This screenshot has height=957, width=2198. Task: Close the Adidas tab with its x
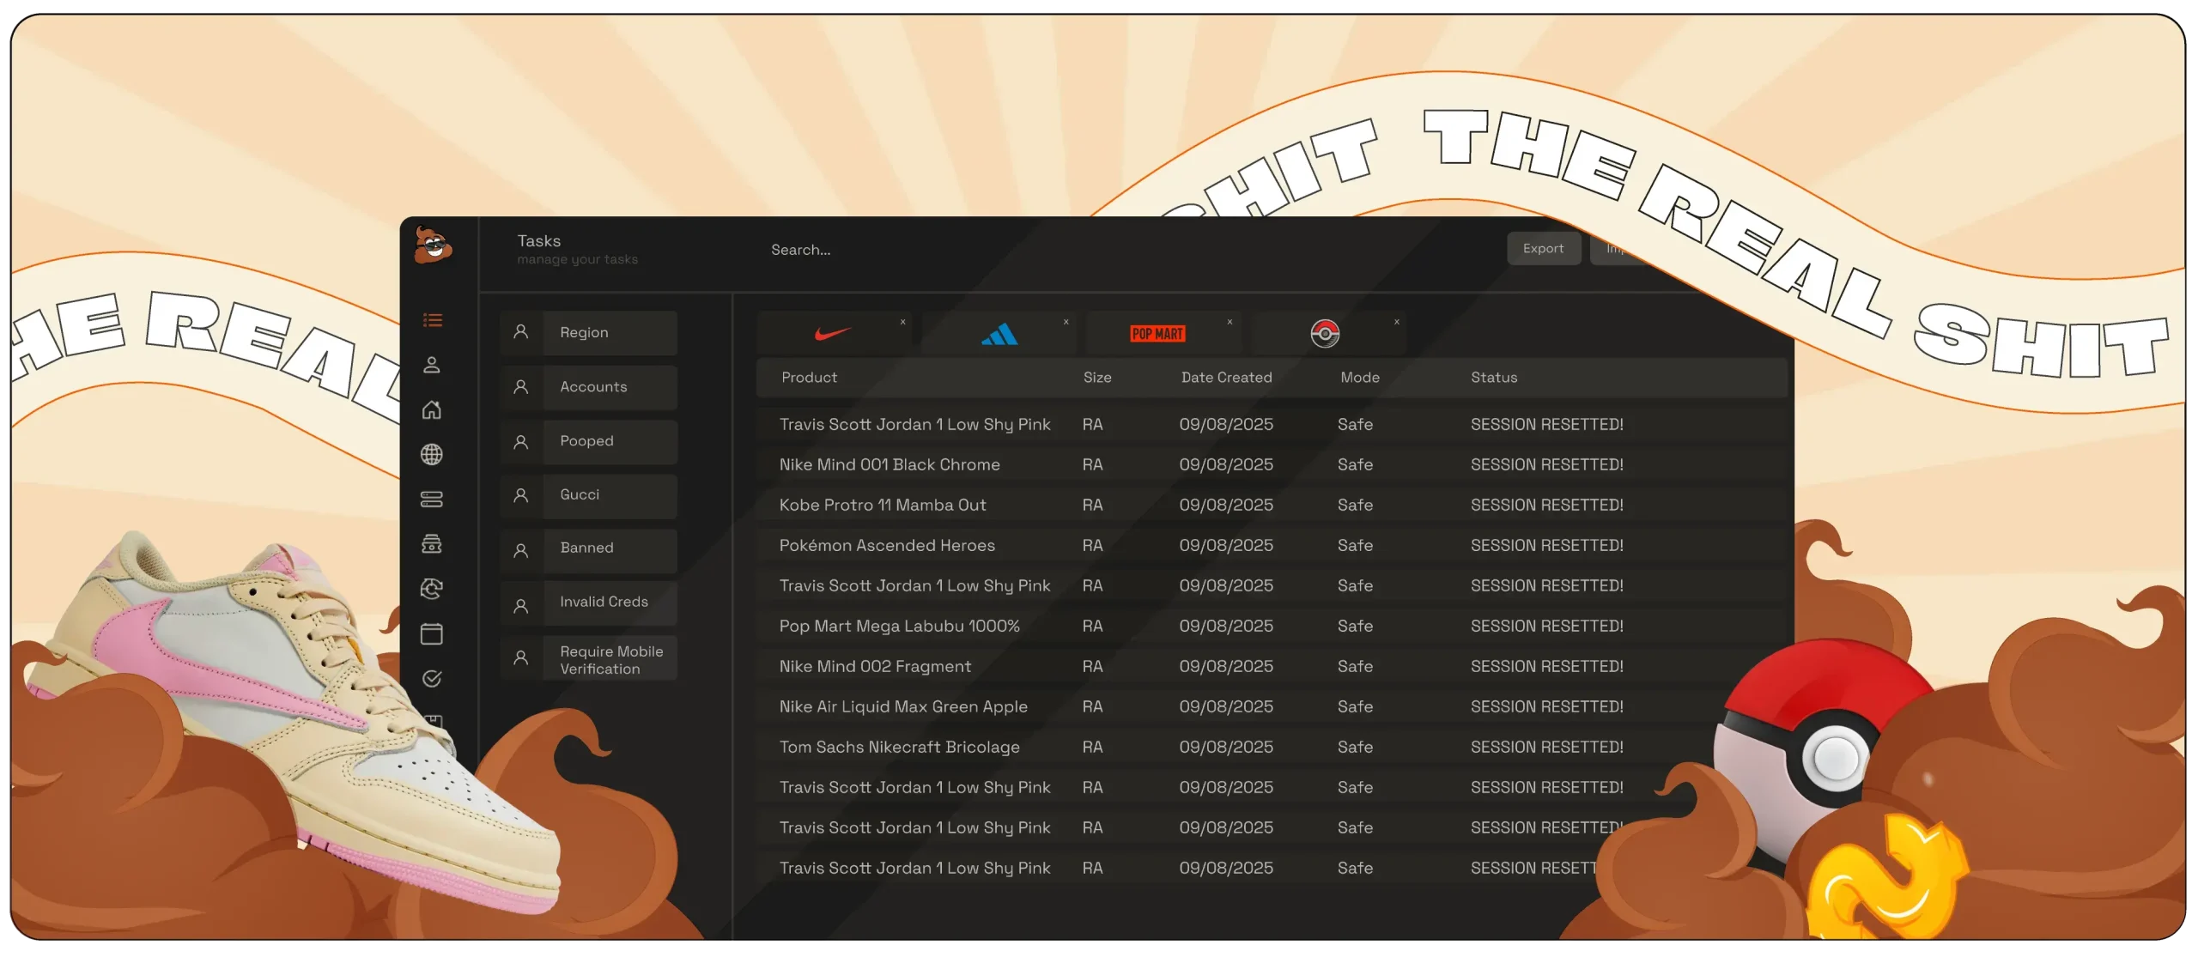coord(1066,322)
